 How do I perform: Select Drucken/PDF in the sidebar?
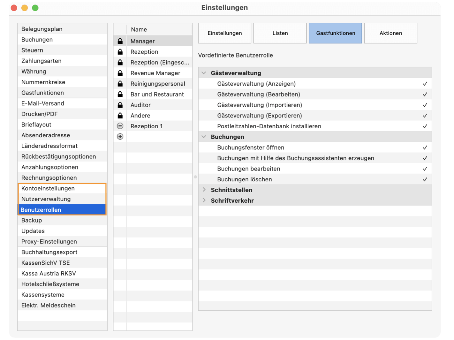[62, 114]
